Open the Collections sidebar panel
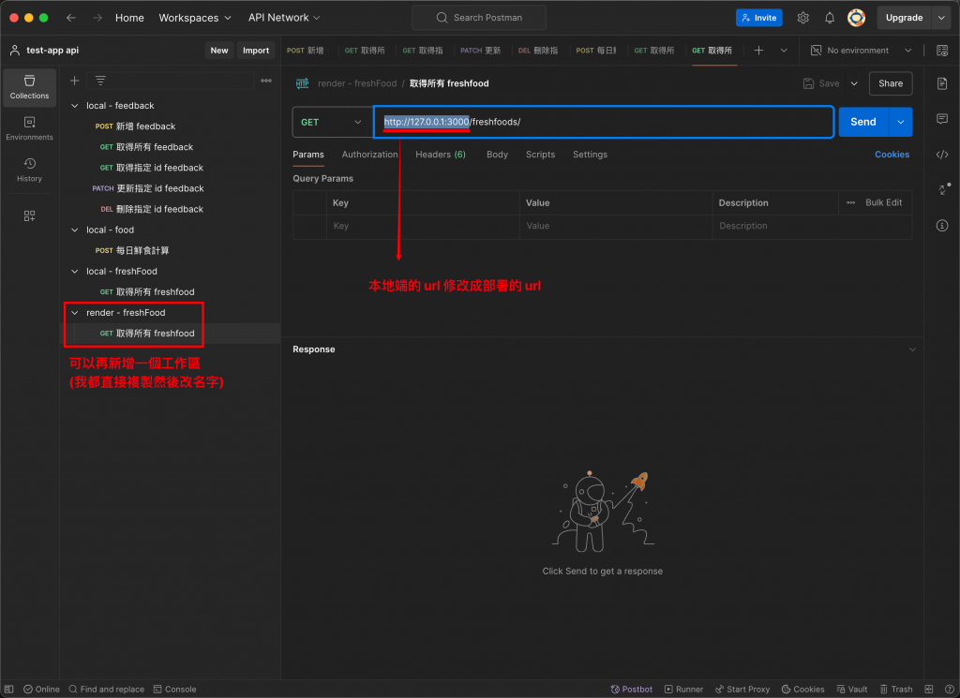Viewport: 960px width, 698px height. (x=29, y=87)
